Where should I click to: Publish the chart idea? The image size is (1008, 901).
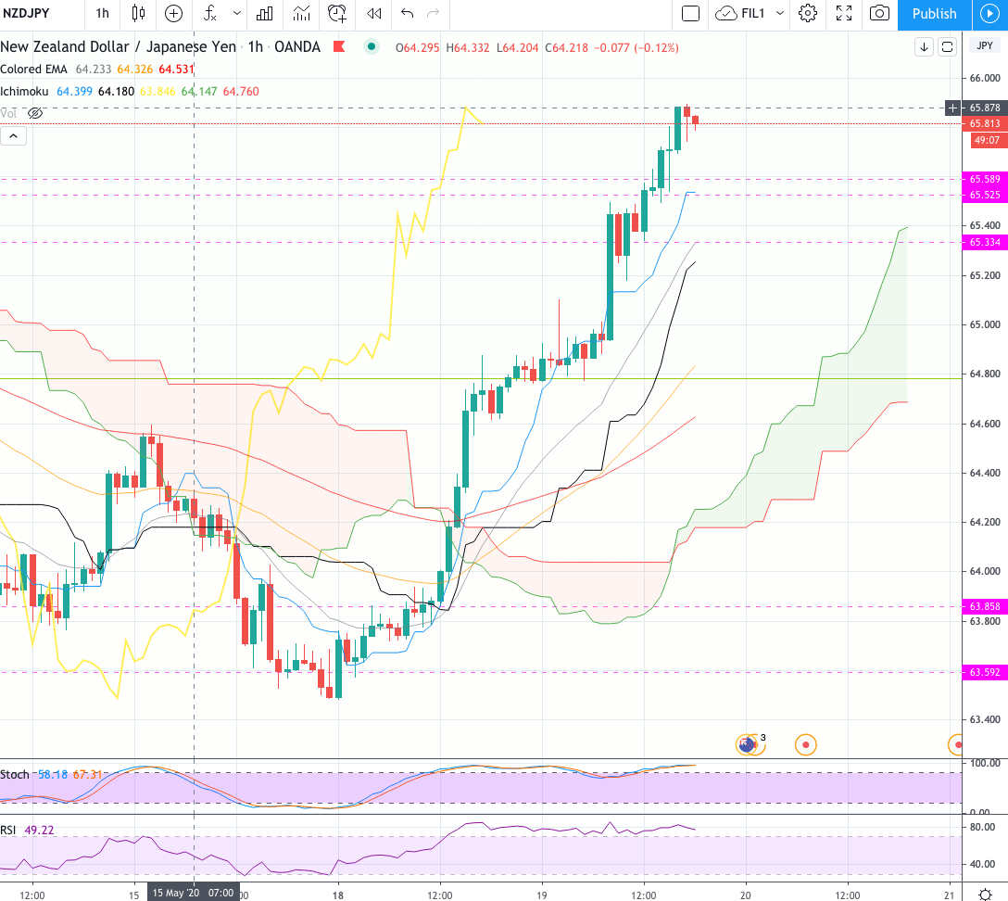click(934, 14)
